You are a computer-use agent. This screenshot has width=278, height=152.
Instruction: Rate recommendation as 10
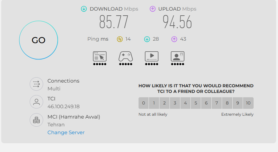coord(248,103)
